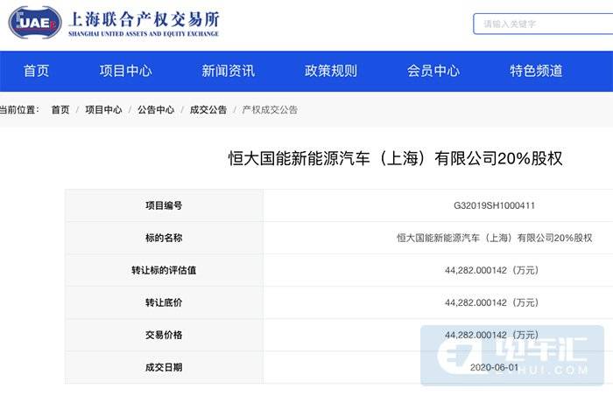Viewport: 613px width, 395px height.
Task: Click the keyword search input field
Action: (x=543, y=24)
